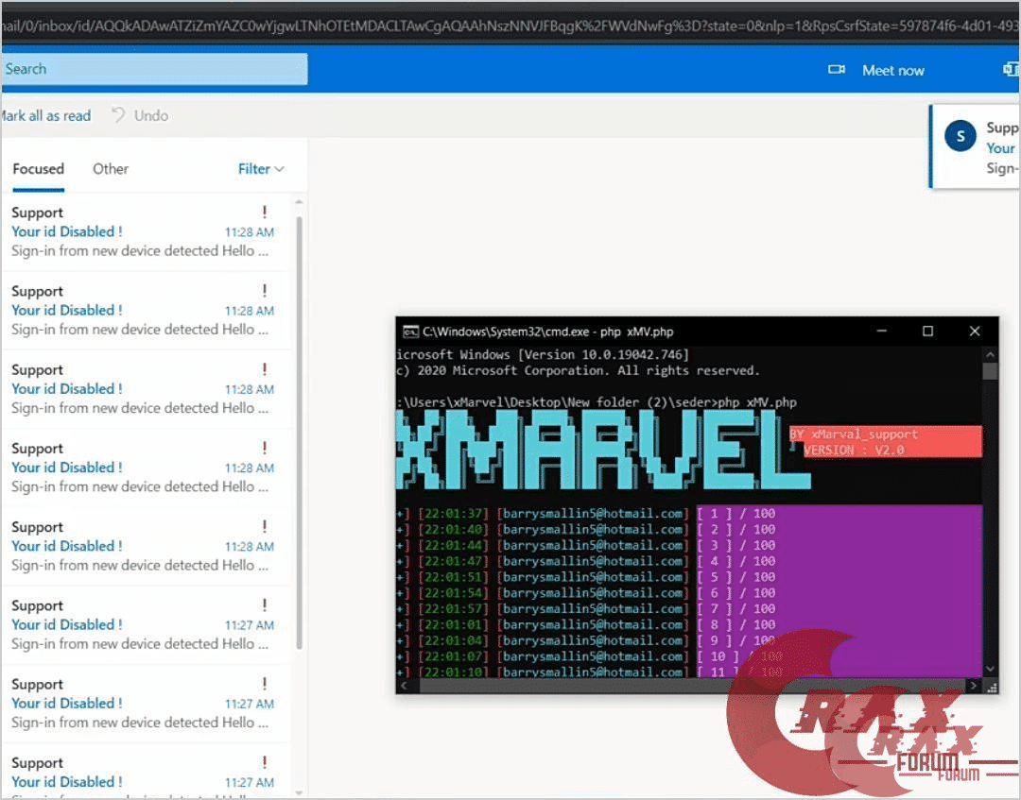Click the cmd window scroll down arrow
The width and height of the screenshot is (1021, 800).
click(991, 669)
